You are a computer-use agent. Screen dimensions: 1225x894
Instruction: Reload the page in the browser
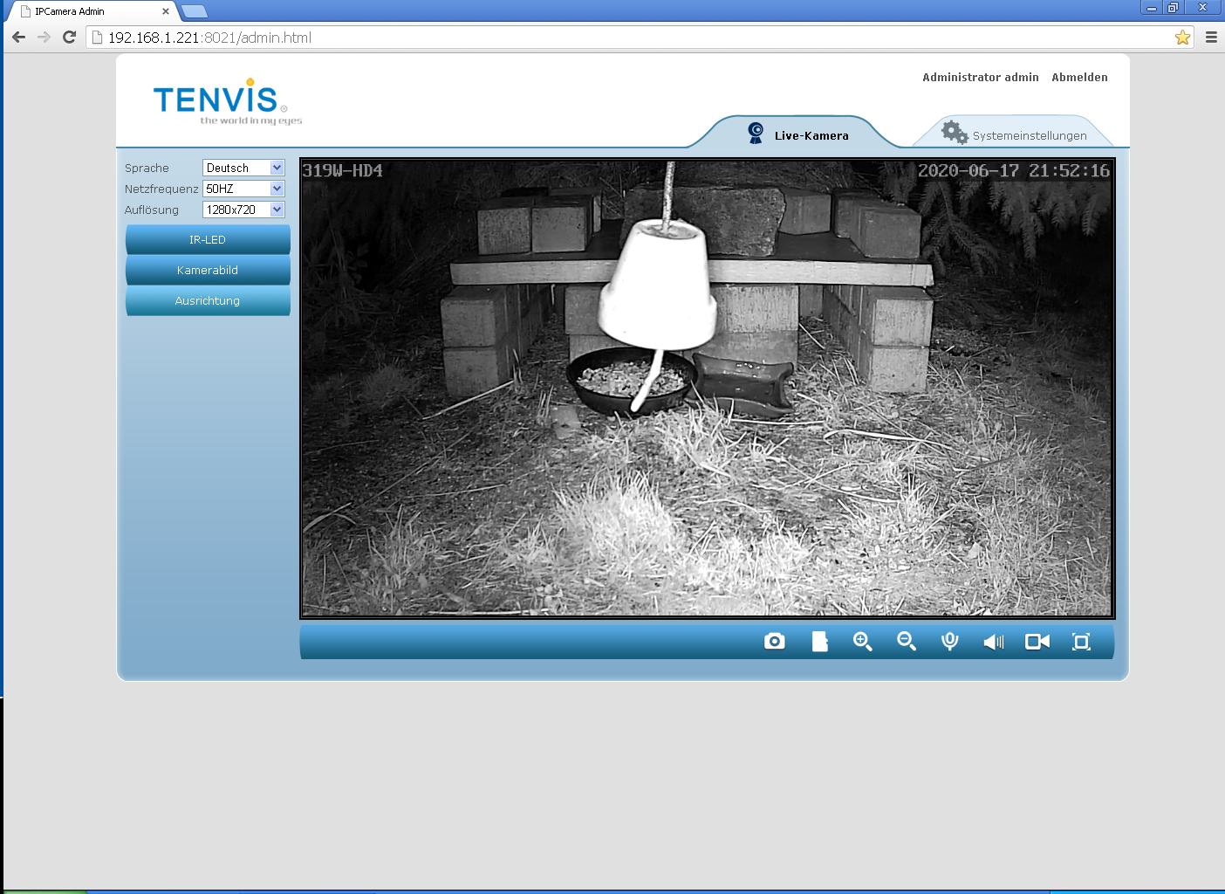(70, 38)
